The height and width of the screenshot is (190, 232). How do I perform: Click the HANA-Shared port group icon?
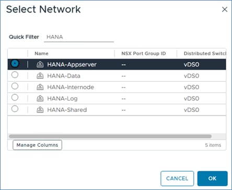coord(40,110)
